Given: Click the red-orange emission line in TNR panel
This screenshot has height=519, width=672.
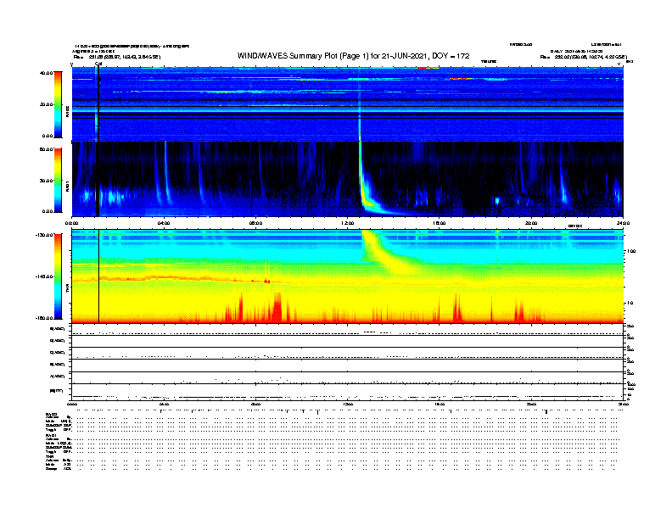Looking at the screenshot, I should [171, 278].
